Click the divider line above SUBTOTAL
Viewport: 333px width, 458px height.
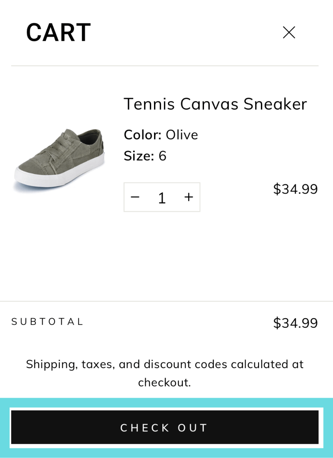click(x=166, y=301)
